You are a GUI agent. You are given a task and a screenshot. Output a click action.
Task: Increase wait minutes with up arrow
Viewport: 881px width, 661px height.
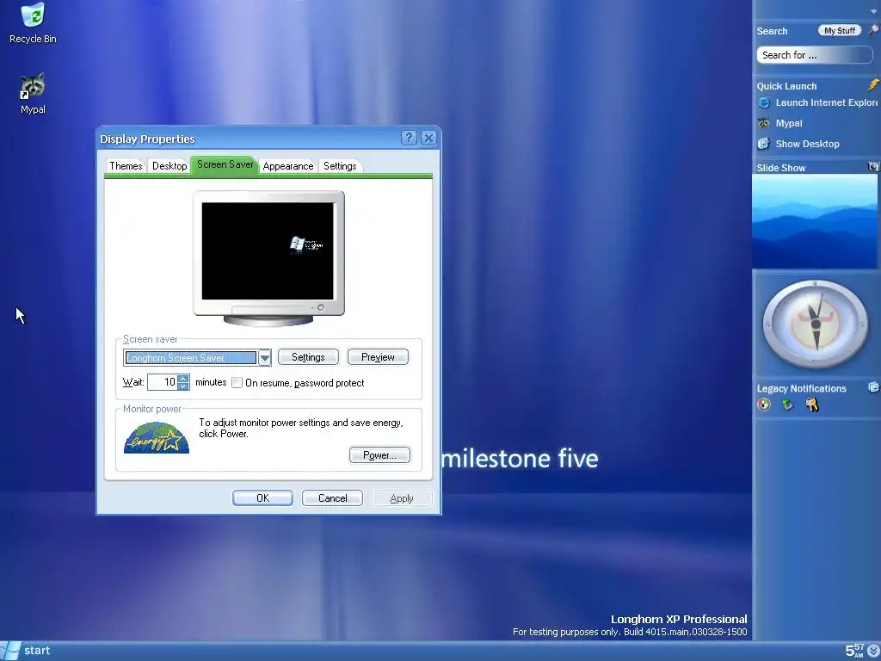point(183,379)
